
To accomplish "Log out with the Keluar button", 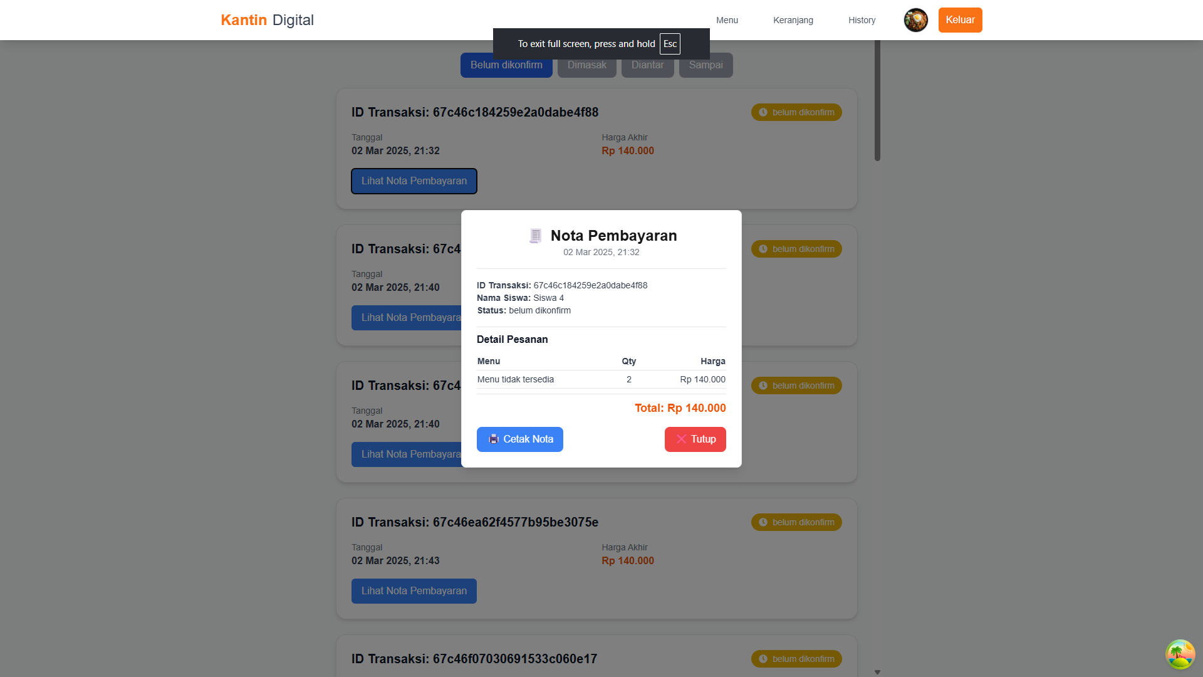I will [960, 20].
